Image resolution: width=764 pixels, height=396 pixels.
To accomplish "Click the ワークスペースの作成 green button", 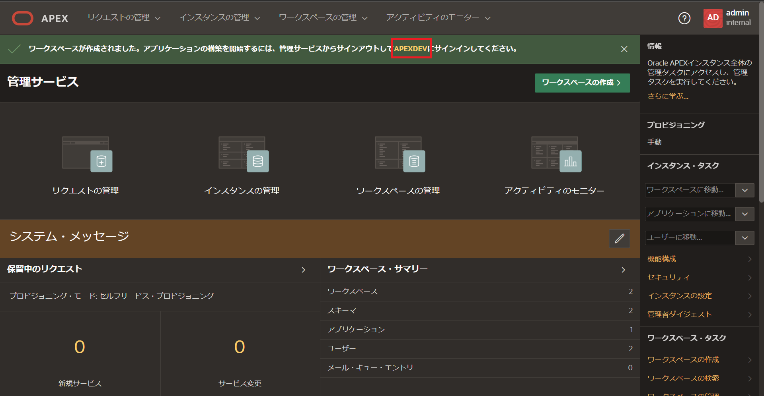I will click(x=582, y=83).
